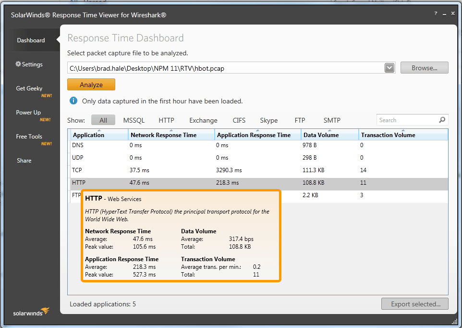This screenshot has width=462, height=328.
Task: Click the search magnifier icon
Action: 442,120
